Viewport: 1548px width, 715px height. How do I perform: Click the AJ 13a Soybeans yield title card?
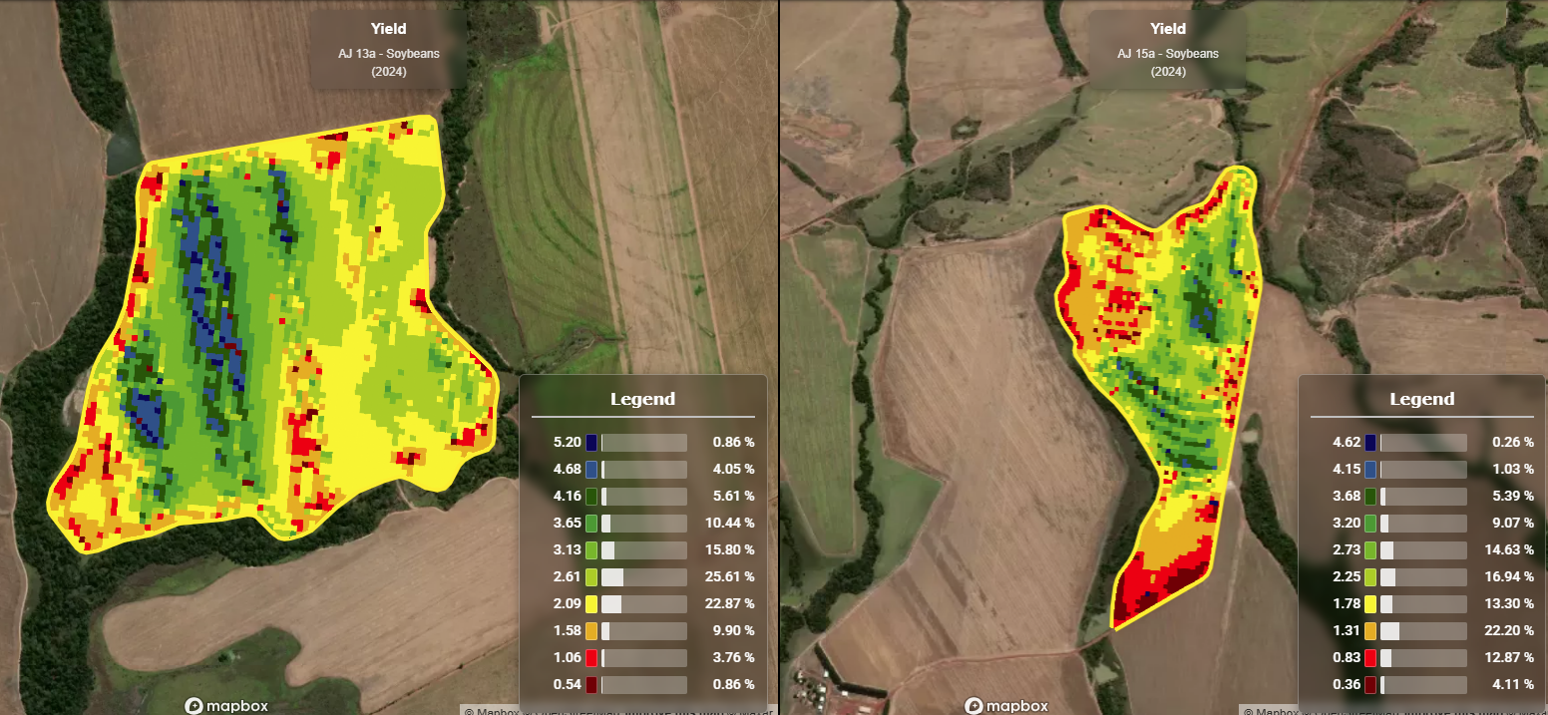click(x=388, y=50)
